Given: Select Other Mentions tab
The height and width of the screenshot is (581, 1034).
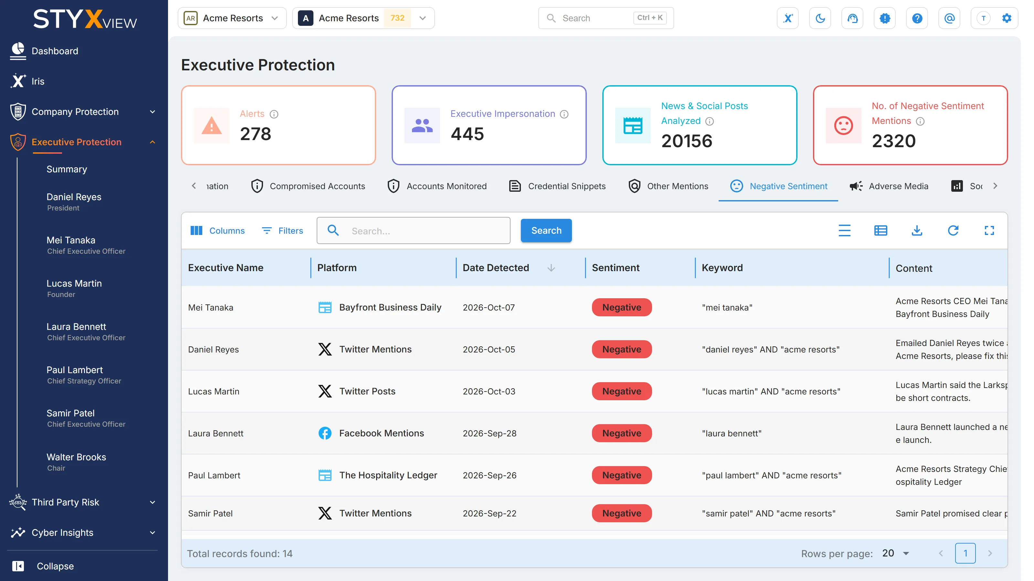Looking at the screenshot, I should coord(668,186).
